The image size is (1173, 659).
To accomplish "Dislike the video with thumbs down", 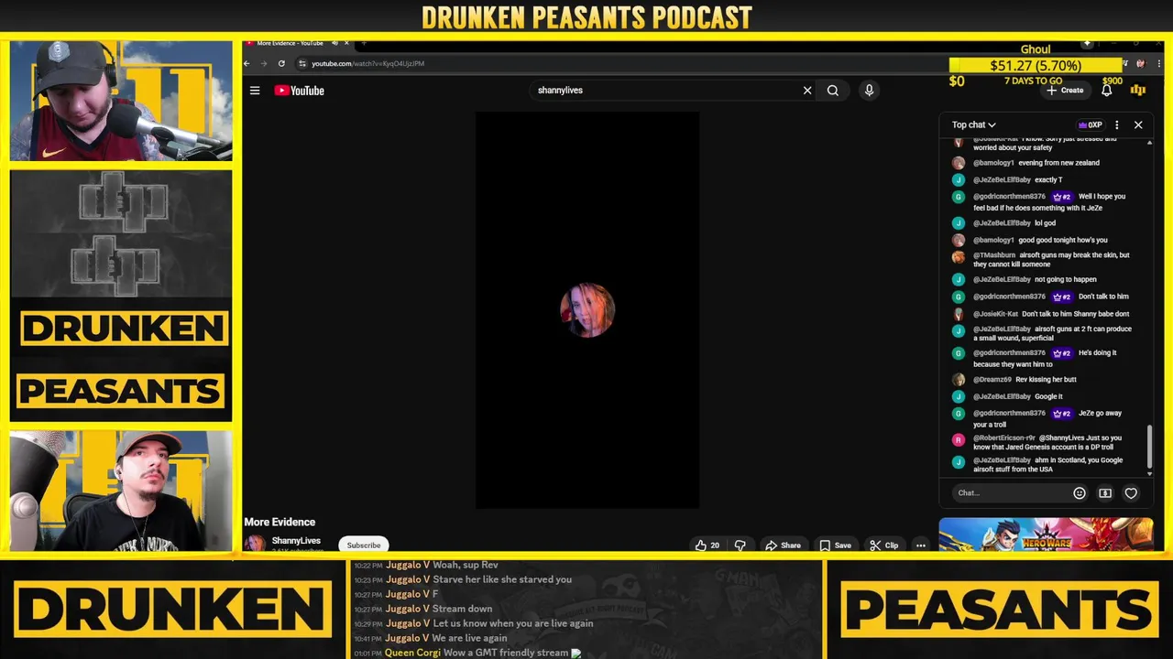I will click(x=740, y=546).
